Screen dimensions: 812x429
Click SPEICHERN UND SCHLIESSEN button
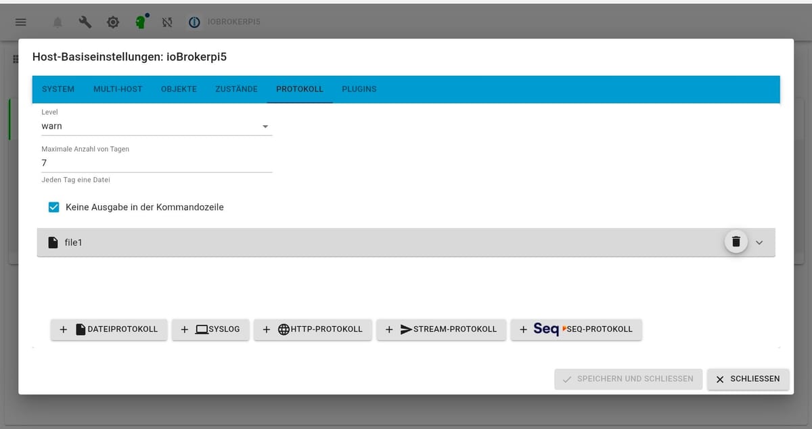(x=628, y=379)
